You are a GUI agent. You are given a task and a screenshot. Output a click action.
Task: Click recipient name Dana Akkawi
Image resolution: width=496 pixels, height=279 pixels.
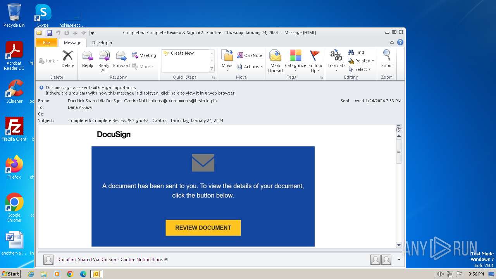[x=80, y=107]
